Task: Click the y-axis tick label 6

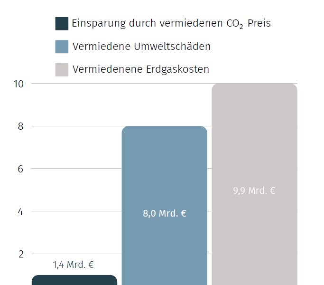Action: pos(20,169)
